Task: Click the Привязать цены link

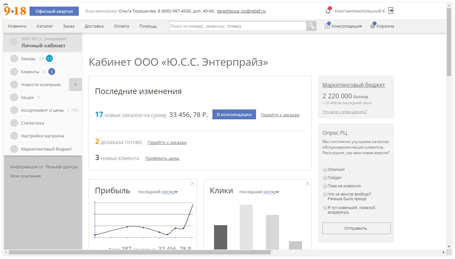Action: point(162,158)
